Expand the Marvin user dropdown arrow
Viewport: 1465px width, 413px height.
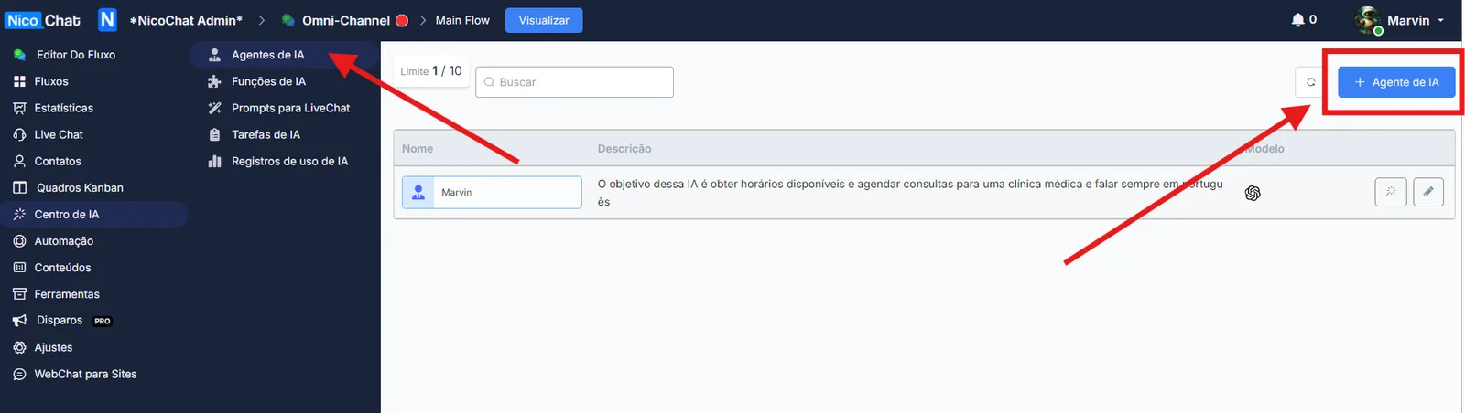click(x=1440, y=20)
